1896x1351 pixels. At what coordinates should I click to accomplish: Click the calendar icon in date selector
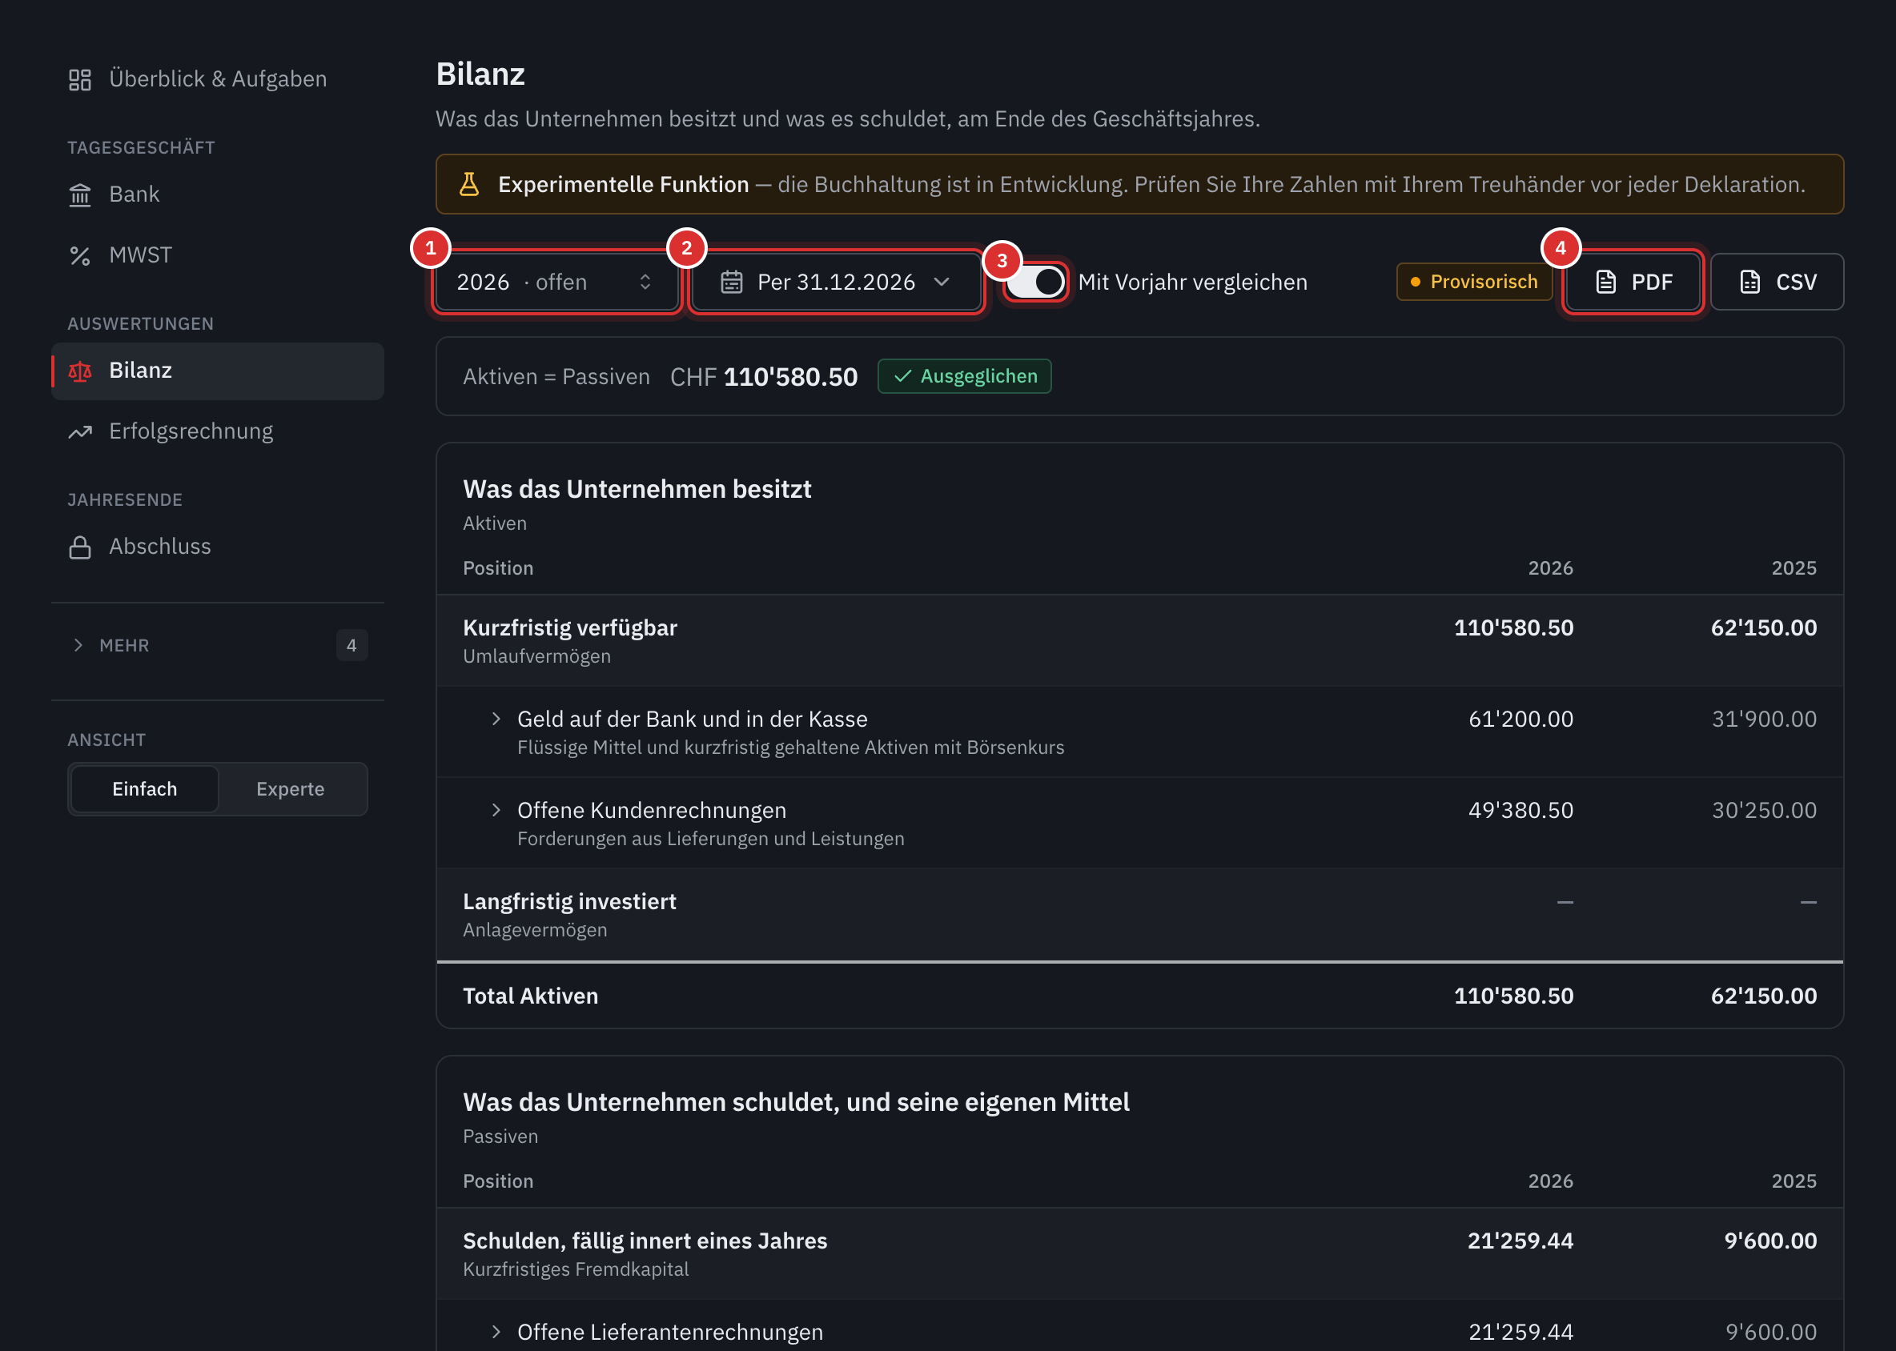pos(732,282)
